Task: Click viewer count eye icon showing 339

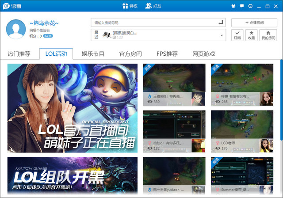Action: pyautogui.click(x=150, y=102)
